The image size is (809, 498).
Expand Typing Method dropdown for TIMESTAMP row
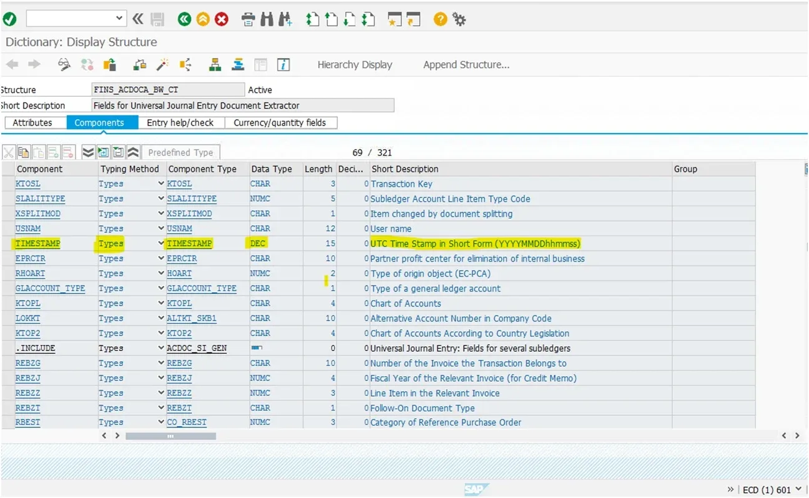tap(161, 244)
